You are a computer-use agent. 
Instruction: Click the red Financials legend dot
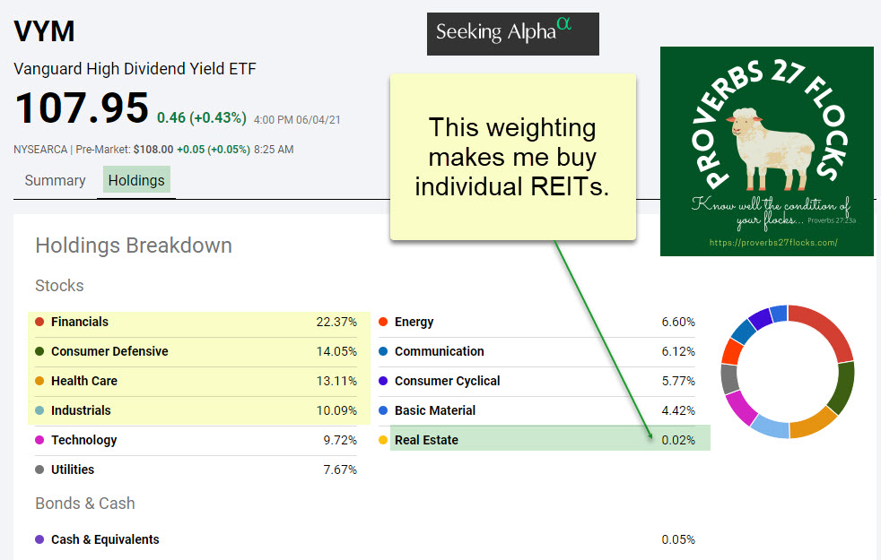click(39, 323)
